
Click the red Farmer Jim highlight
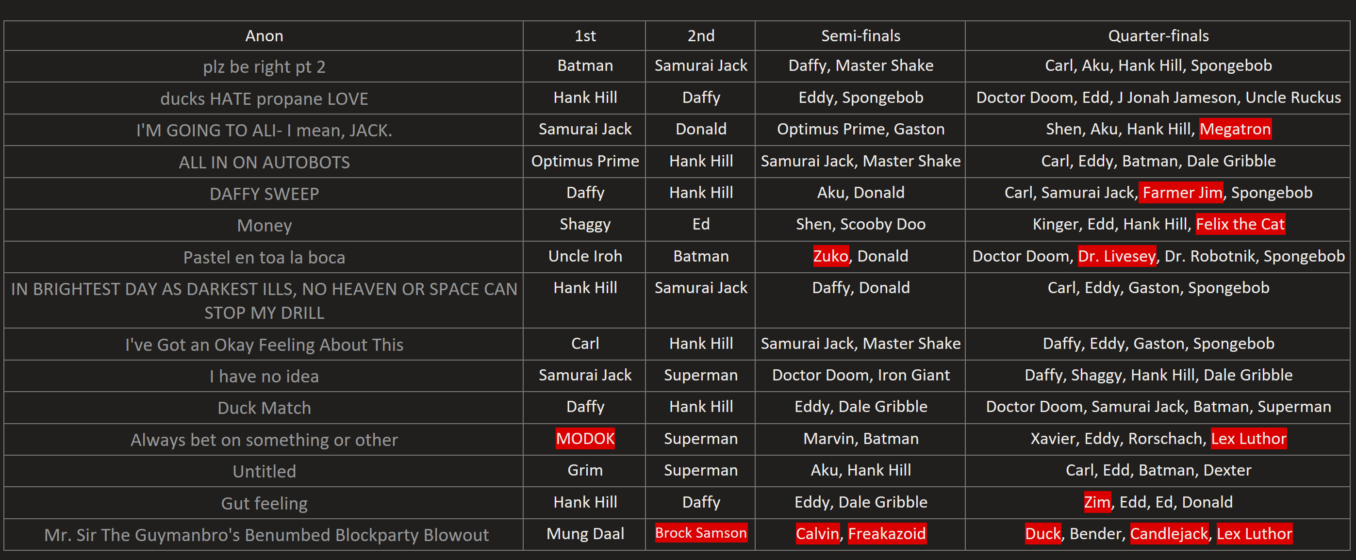click(x=1182, y=193)
